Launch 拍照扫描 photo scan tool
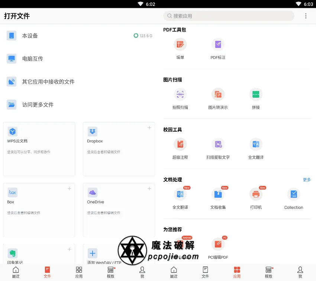Screen dimensions: 316x281 coord(180,98)
